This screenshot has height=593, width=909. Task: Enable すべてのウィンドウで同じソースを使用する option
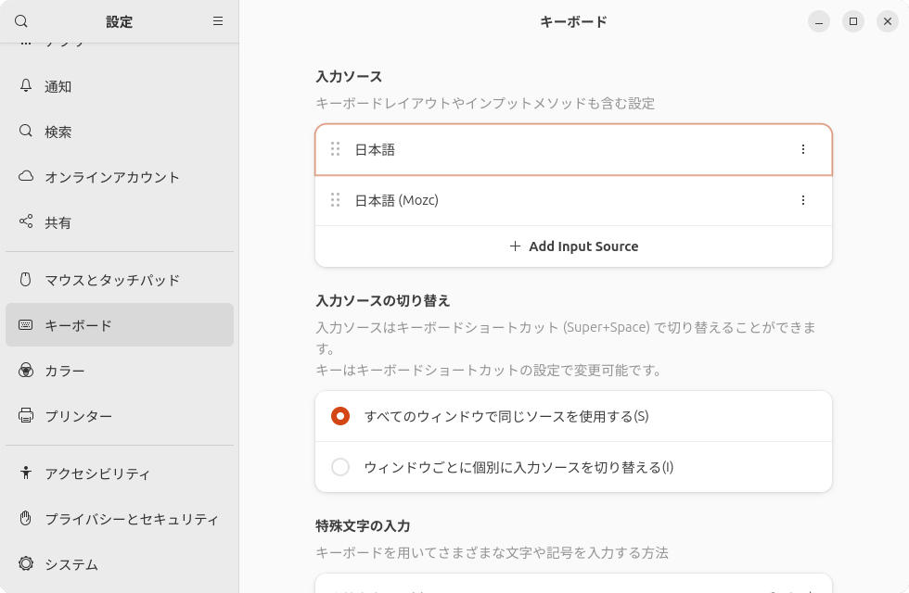(340, 416)
